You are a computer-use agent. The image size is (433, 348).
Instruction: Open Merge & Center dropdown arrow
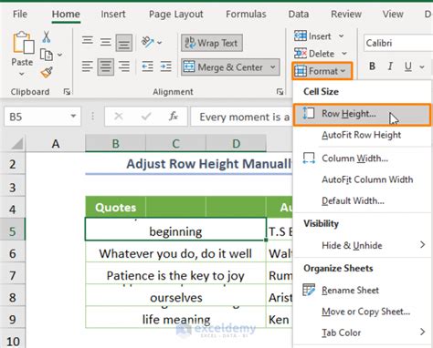pyautogui.click(x=273, y=67)
